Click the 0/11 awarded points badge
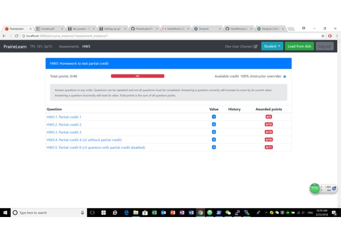The image size is (341, 242). (268, 147)
